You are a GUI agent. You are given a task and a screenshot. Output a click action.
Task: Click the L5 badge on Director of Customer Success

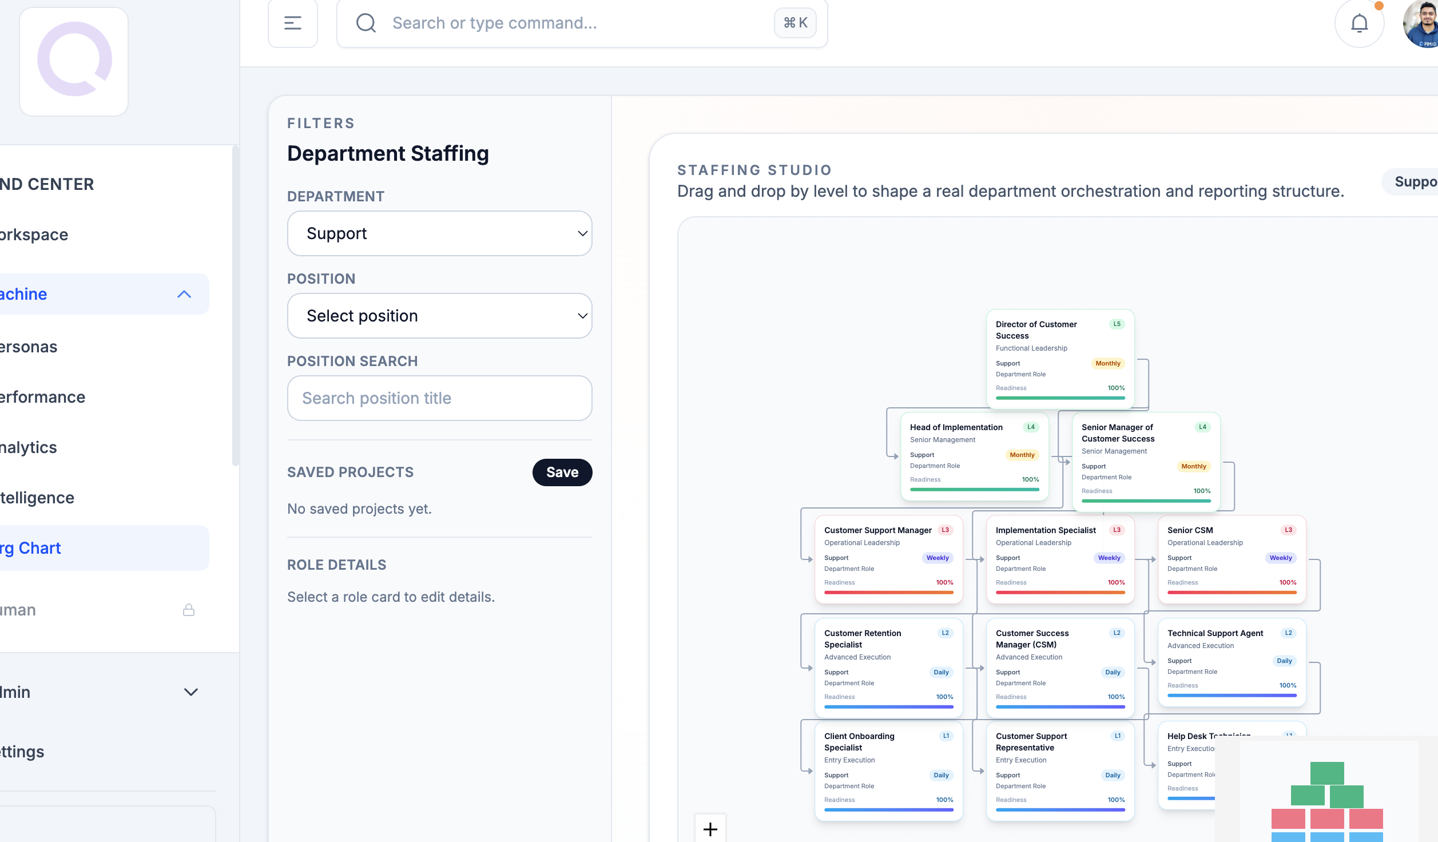[x=1116, y=324]
